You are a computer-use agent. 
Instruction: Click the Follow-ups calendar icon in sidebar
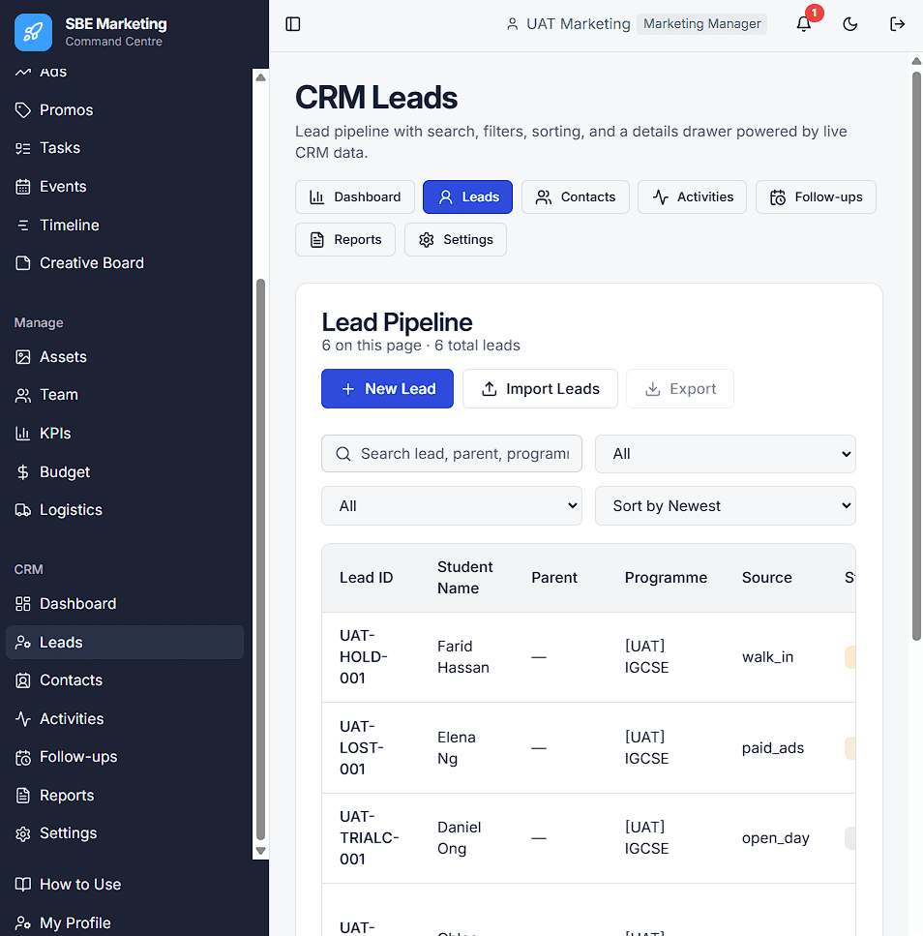(x=22, y=758)
